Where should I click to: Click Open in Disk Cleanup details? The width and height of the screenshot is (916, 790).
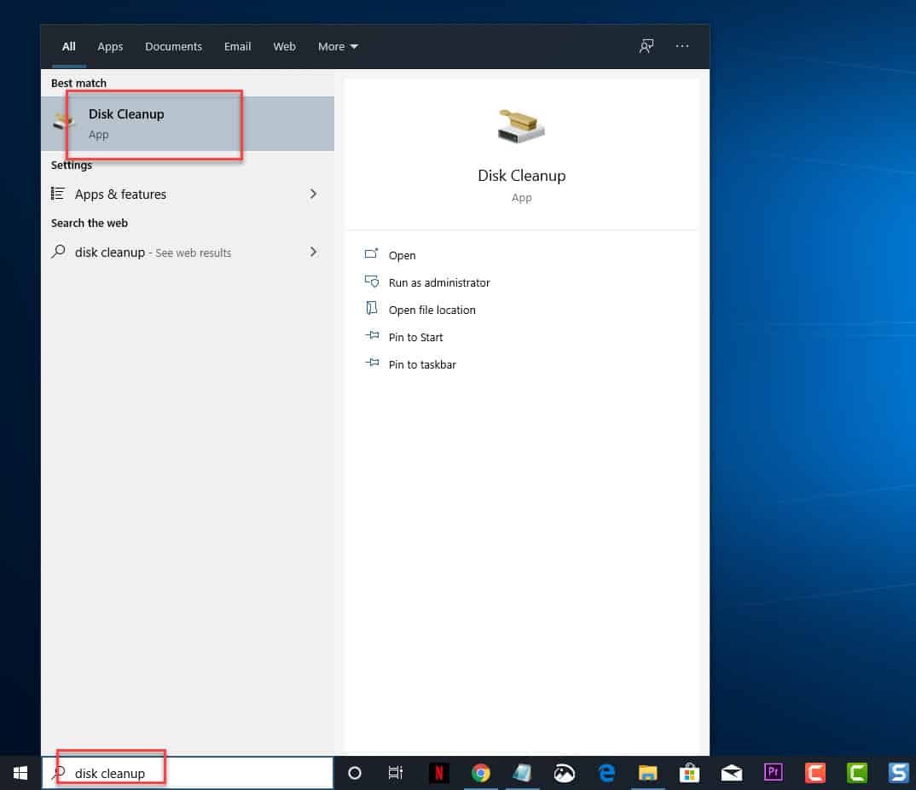tap(402, 255)
